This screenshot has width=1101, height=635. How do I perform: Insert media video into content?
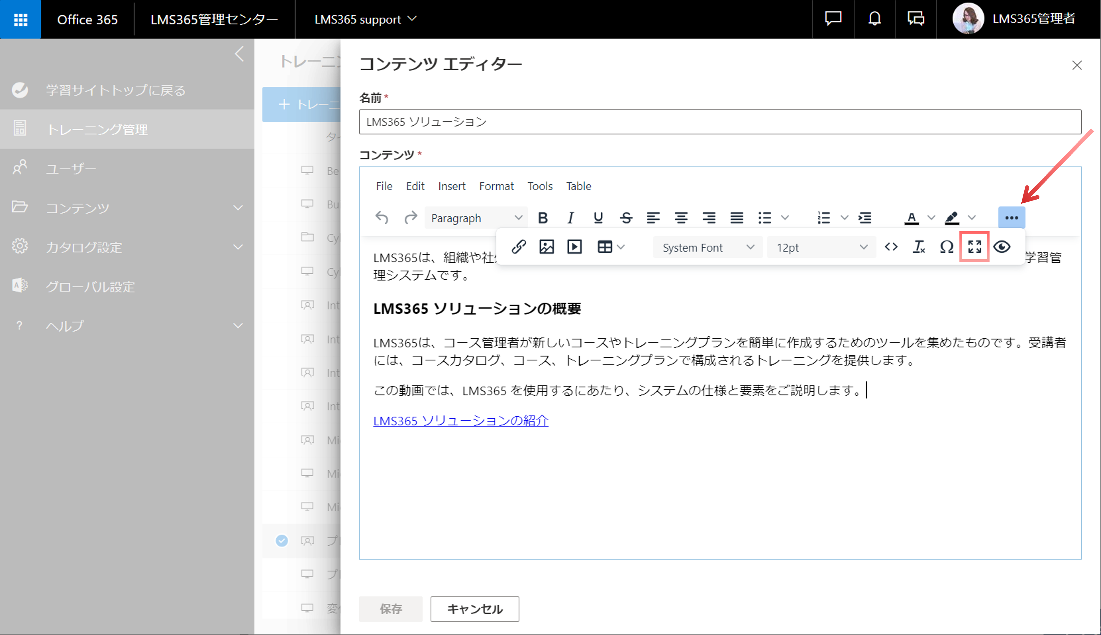(x=575, y=247)
